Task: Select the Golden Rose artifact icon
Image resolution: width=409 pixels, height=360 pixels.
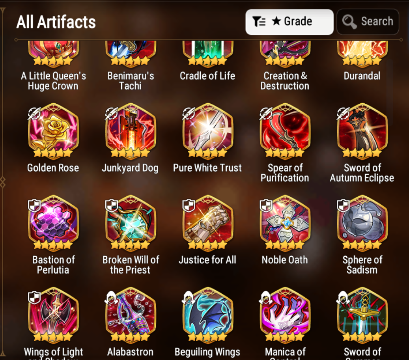Action: [x=53, y=131]
